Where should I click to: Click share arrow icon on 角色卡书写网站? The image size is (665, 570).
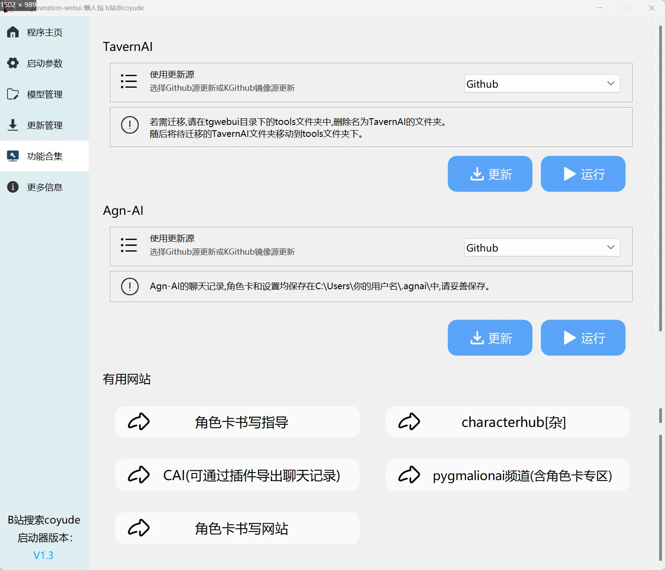click(139, 528)
